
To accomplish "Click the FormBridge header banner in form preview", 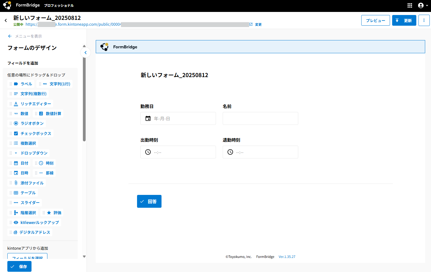I will click(x=260, y=47).
